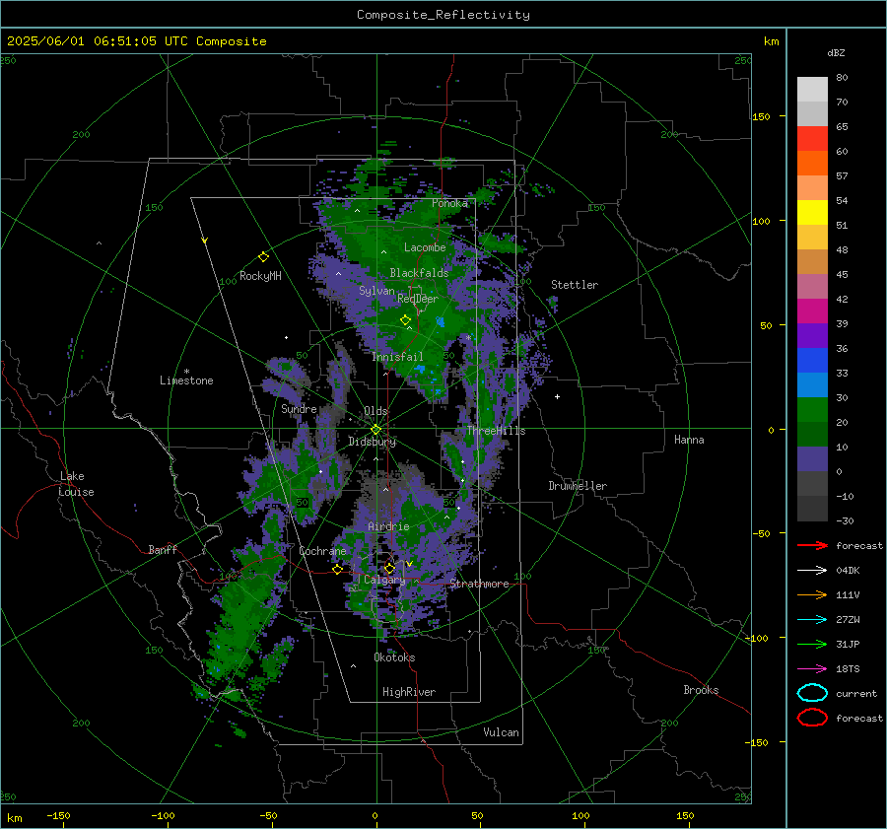The height and width of the screenshot is (829, 887).
Task: Click the Lacombe city label
Action: pos(425,247)
